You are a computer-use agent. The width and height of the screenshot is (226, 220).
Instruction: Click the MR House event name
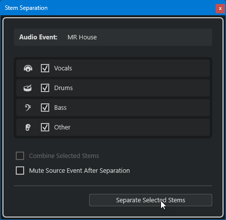pyautogui.click(x=82, y=37)
